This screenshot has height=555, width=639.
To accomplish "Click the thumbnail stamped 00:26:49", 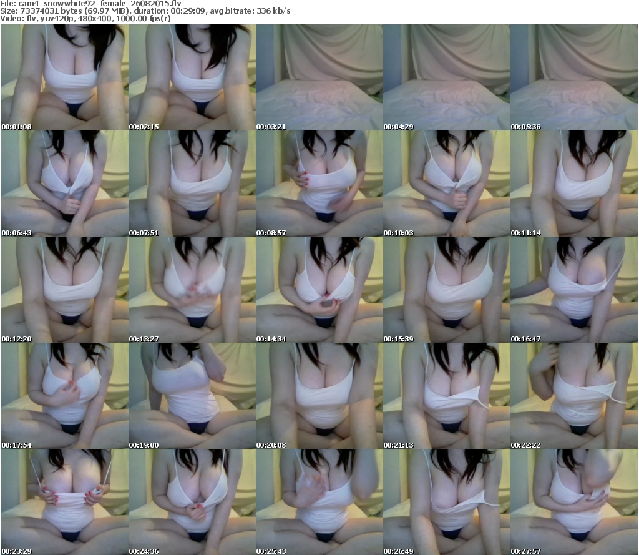I will pos(447,502).
